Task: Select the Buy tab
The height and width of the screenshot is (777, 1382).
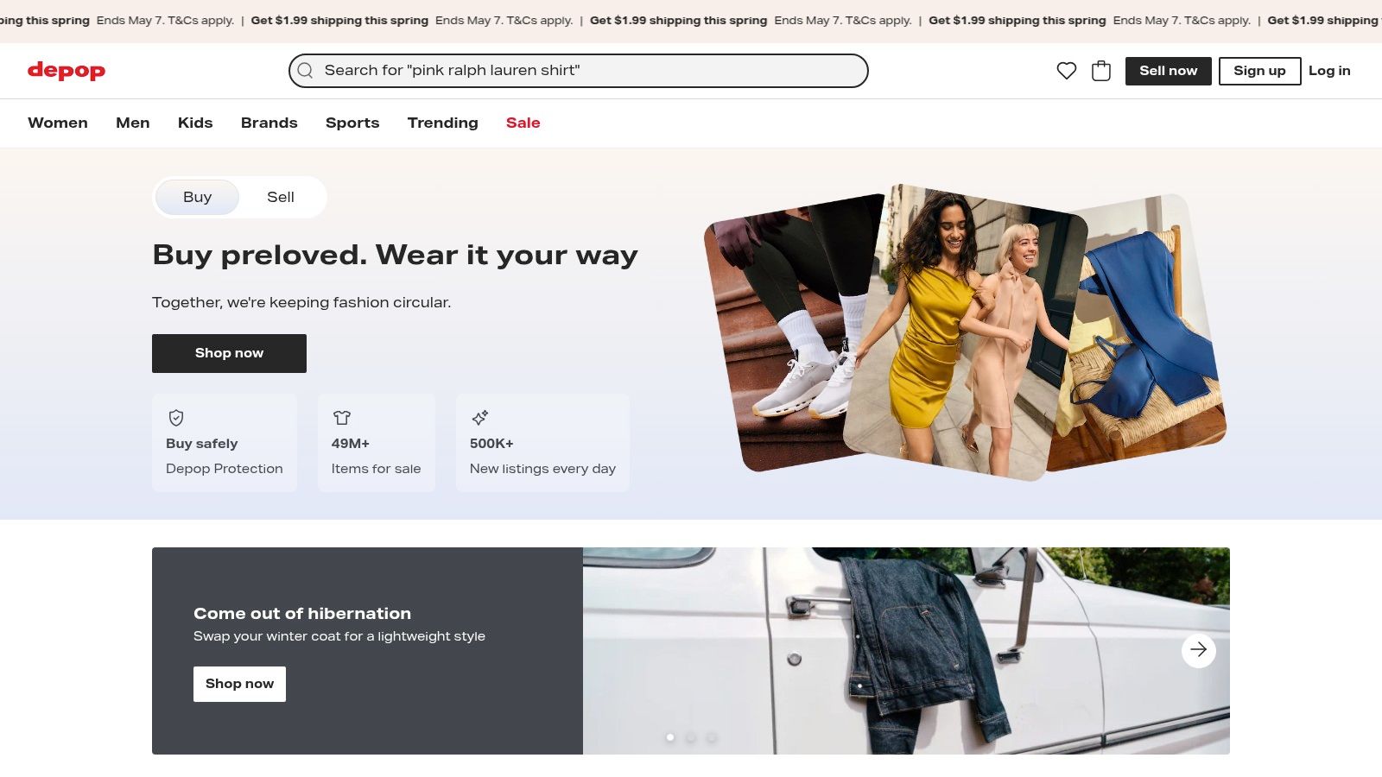Action: click(x=197, y=197)
